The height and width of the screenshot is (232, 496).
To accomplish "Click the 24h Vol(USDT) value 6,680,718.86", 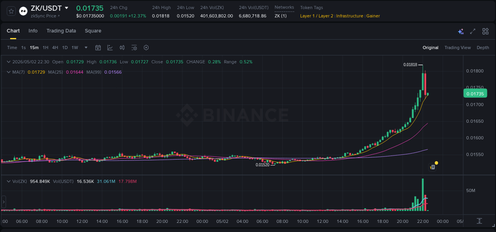I will (253, 16).
